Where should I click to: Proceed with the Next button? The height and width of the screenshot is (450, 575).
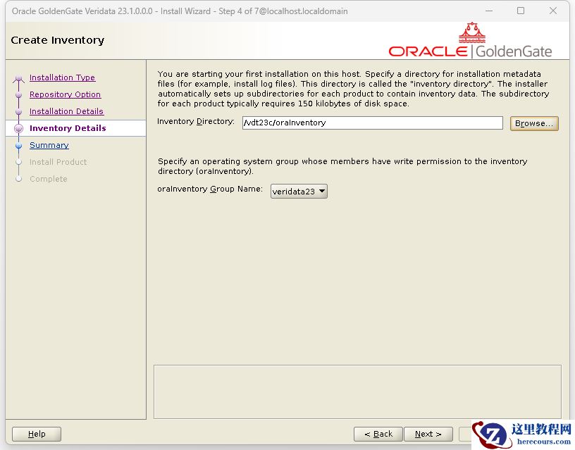(x=428, y=435)
